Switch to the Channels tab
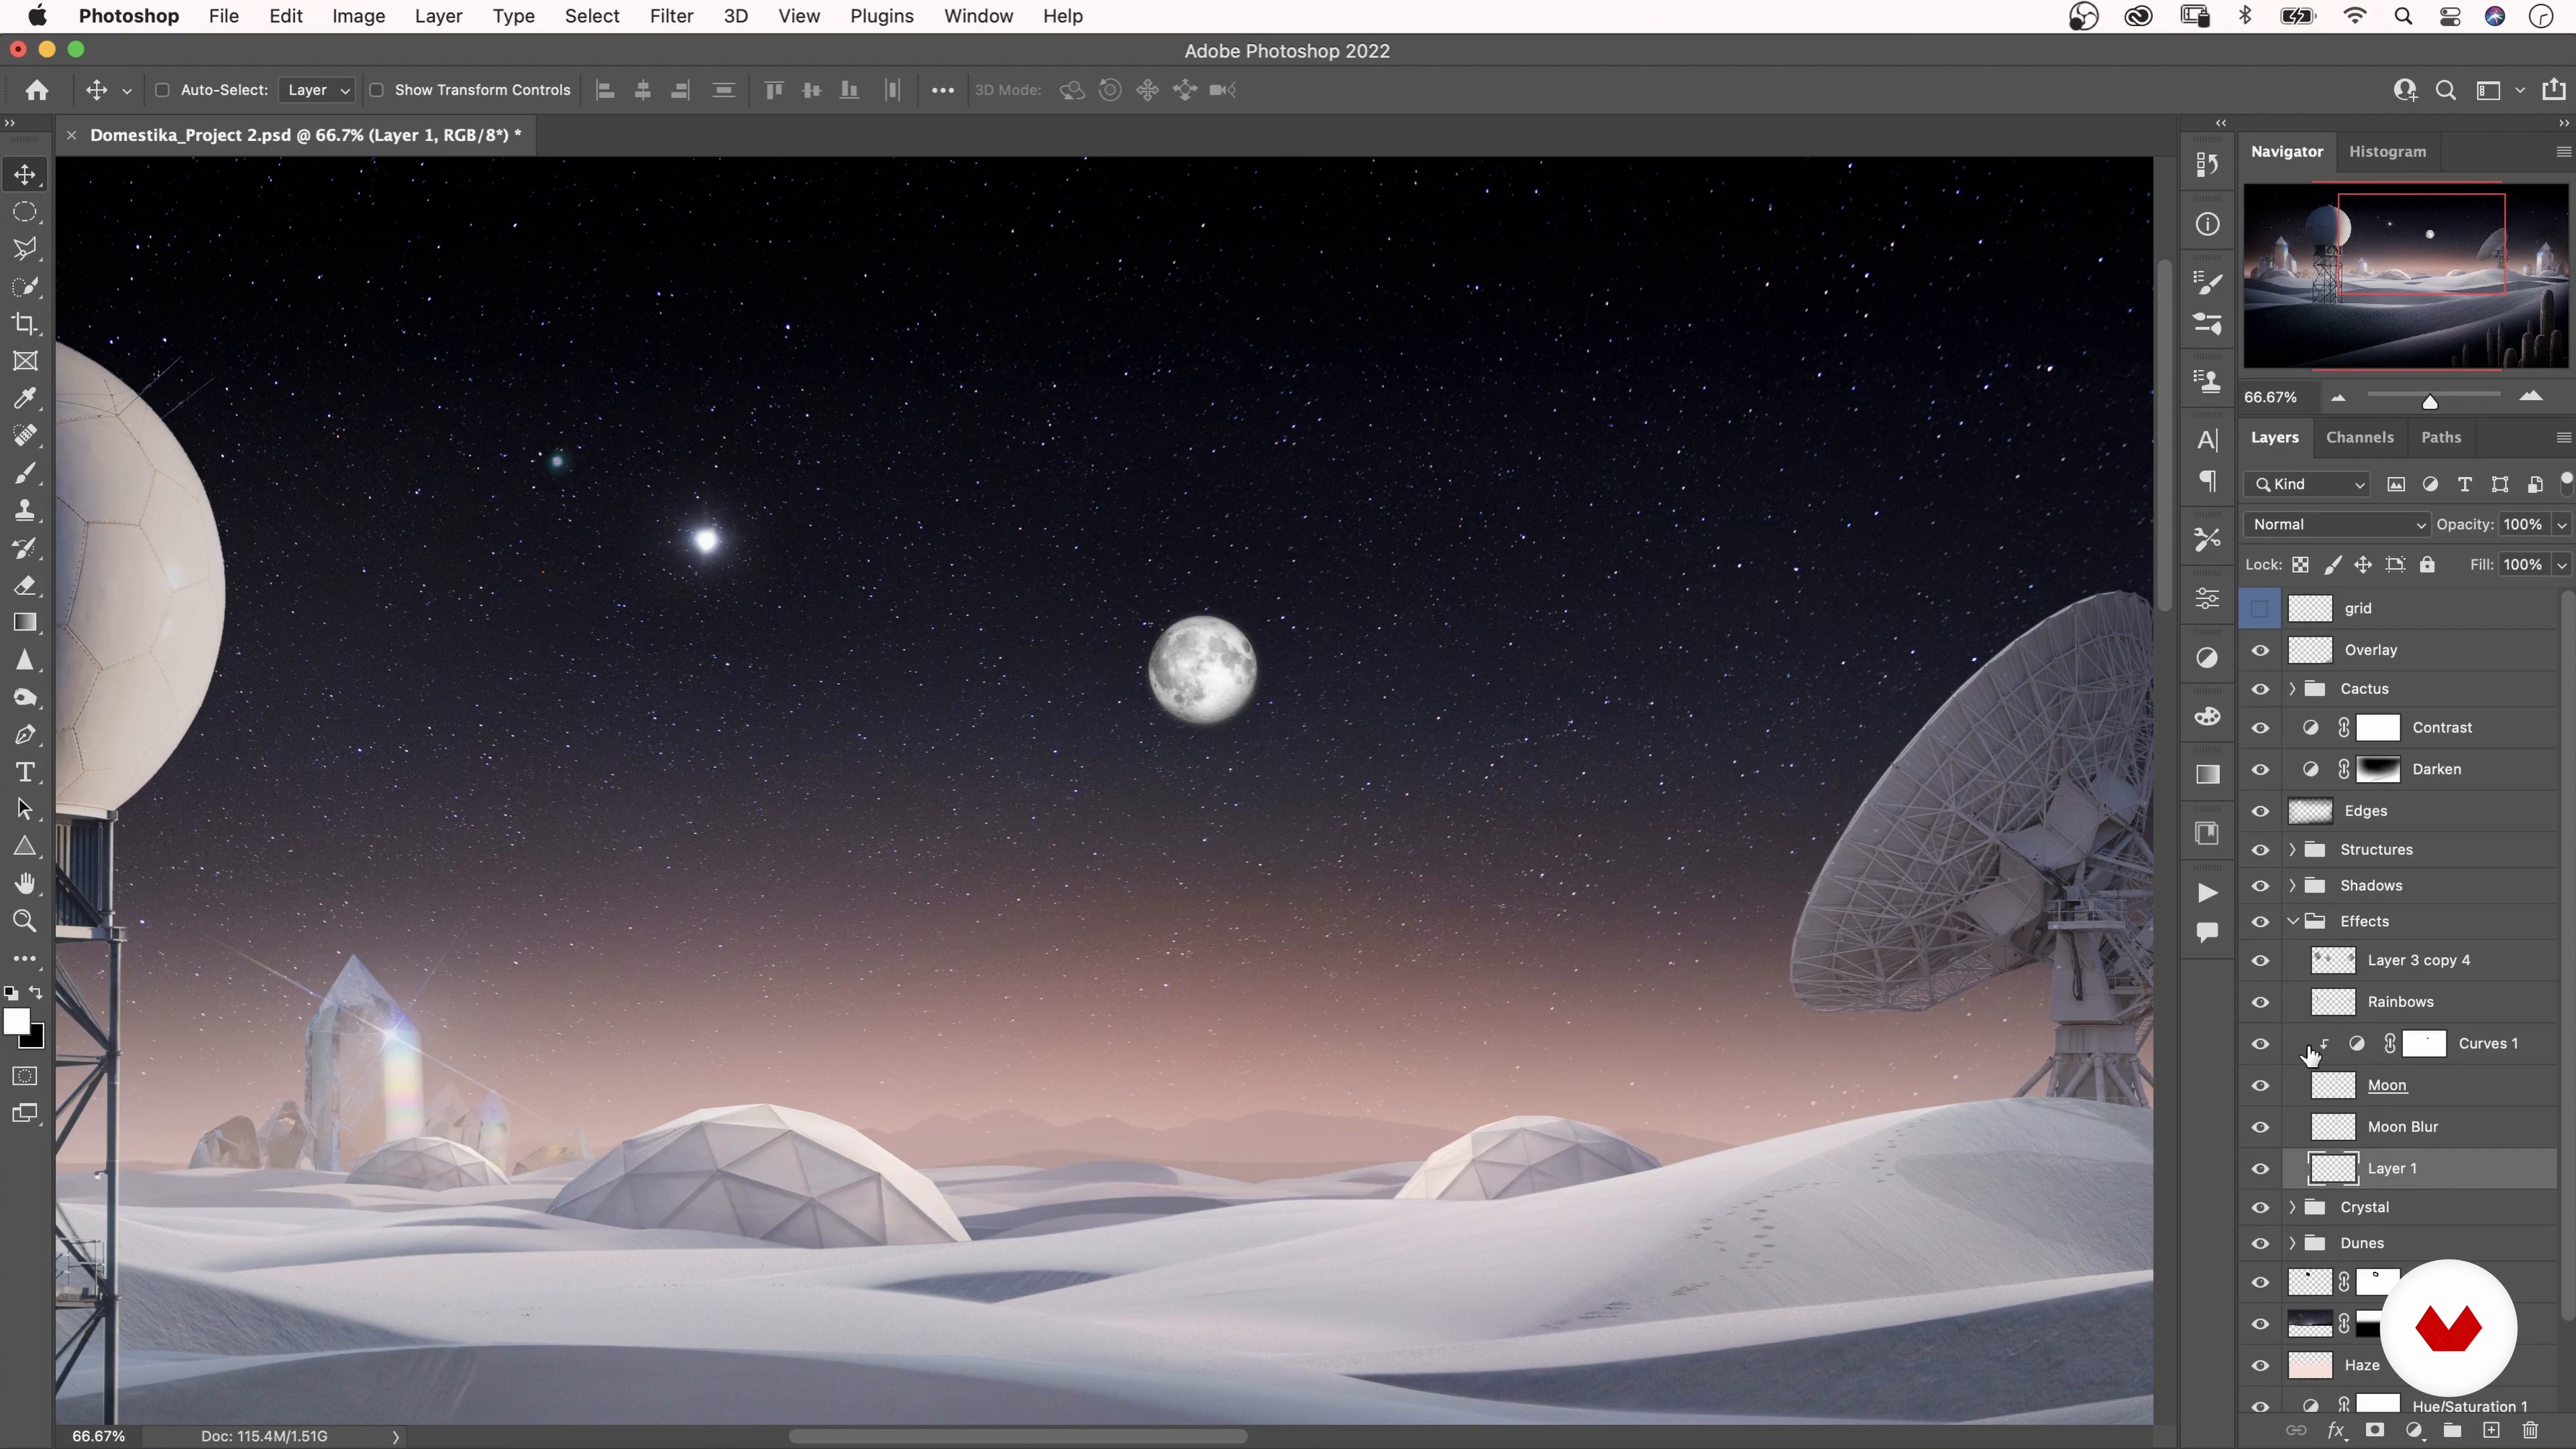2576x1449 pixels. (x=2359, y=437)
